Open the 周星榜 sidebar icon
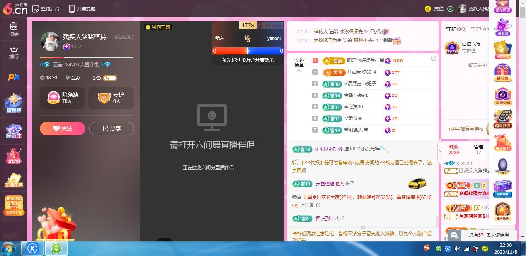 pyautogui.click(x=14, y=103)
